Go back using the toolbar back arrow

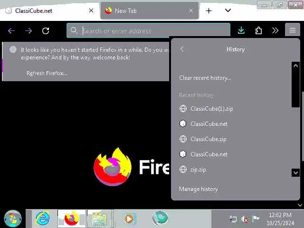11,30
